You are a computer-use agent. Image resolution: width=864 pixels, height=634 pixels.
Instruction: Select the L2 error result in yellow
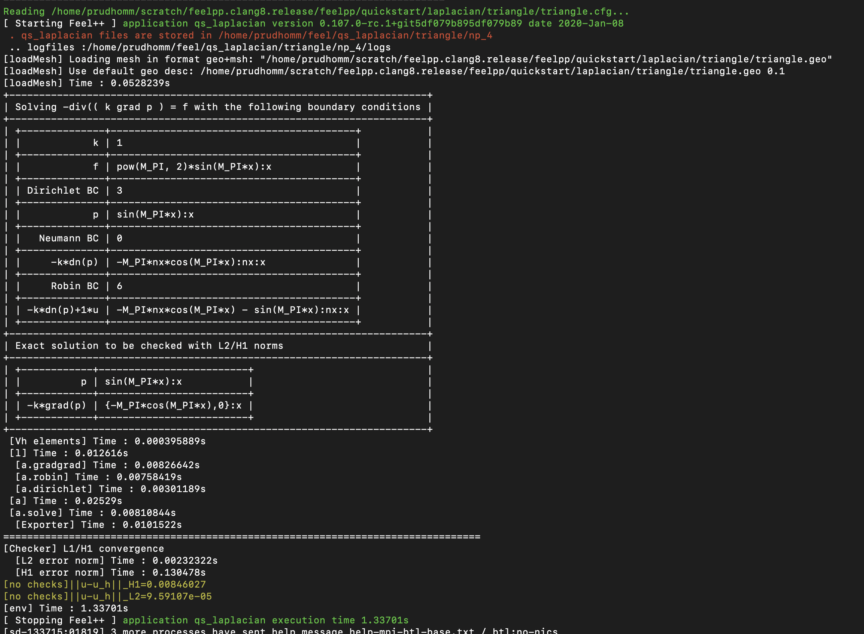click(107, 596)
